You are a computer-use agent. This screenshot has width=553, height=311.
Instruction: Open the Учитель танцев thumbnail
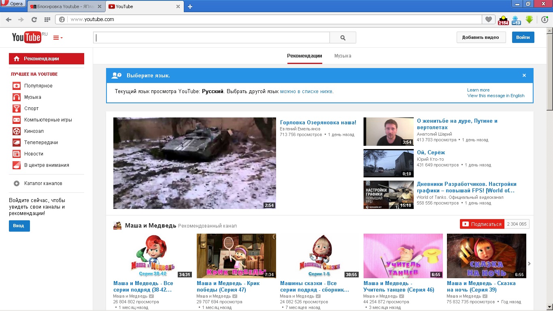(x=403, y=256)
